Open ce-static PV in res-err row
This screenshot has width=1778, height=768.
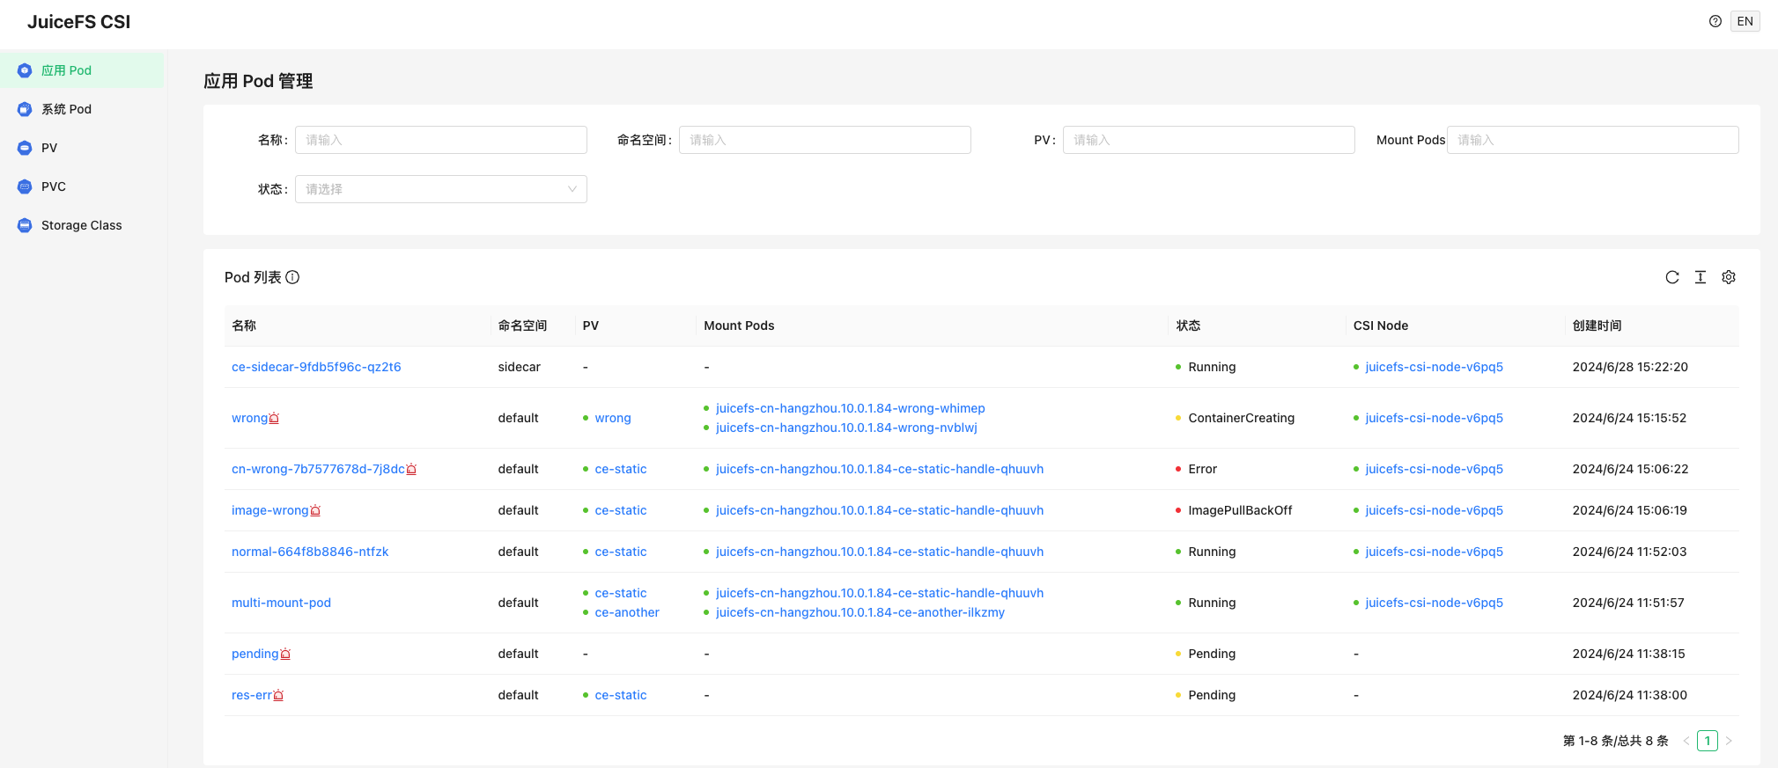[621, 695]
